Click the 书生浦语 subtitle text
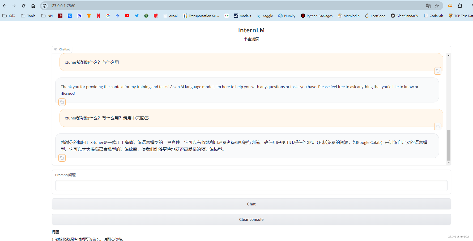Screen dimensions: 473x241 251,39
